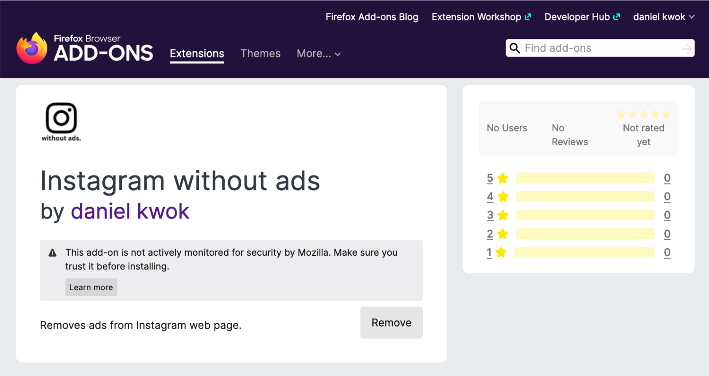Image resolution: width=709 pixels, height=376 pixels.
Task: Click the 3-star rating number link
Action: [x=490, y=215]
